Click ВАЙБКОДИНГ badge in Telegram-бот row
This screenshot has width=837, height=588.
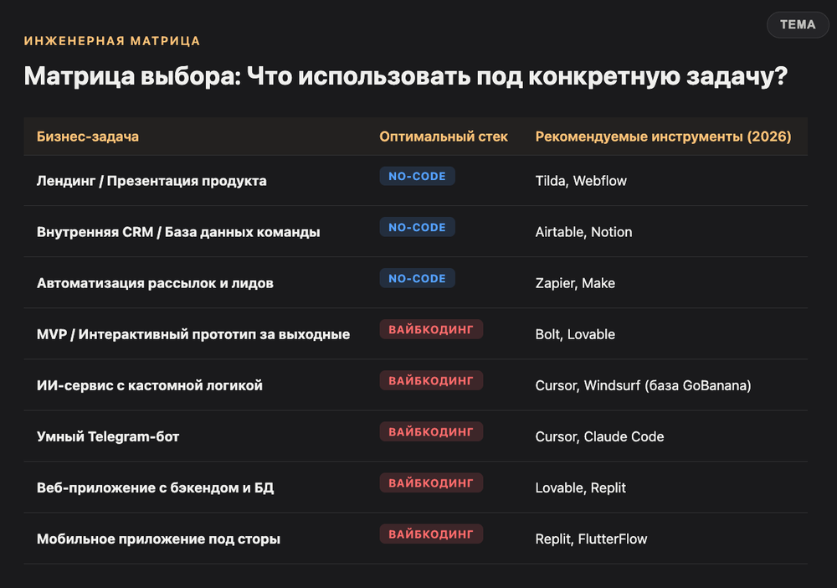[x=431, y=431]
